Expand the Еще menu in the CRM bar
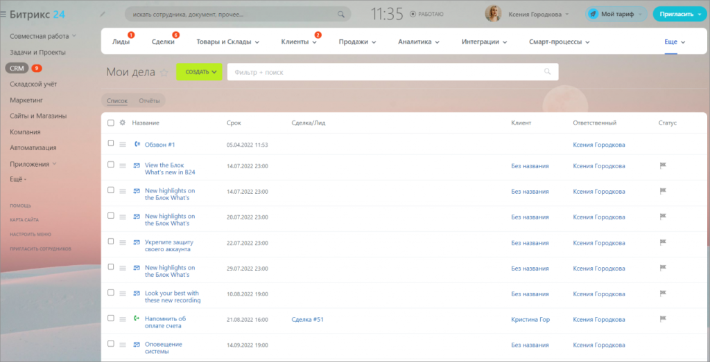Screen dimensions: 710x362 tap(675, 42)
